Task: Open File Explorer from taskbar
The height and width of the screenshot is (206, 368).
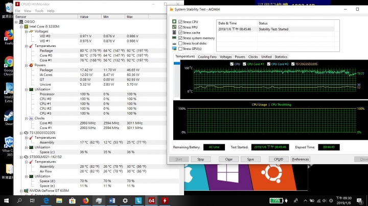Action: click(x=59, y=200)
